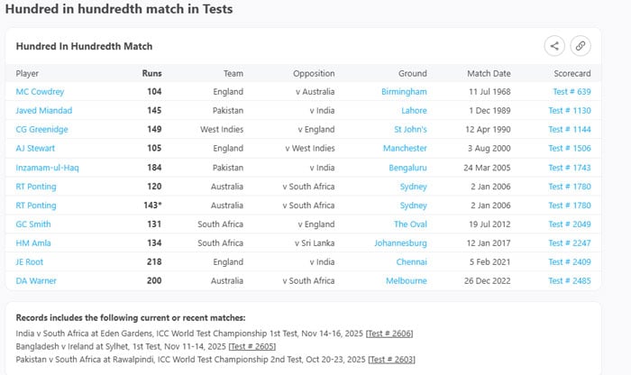This screenshot has width=631, height=375.
Task: Click The Oval ground link
Action: [x=410, y=224]
